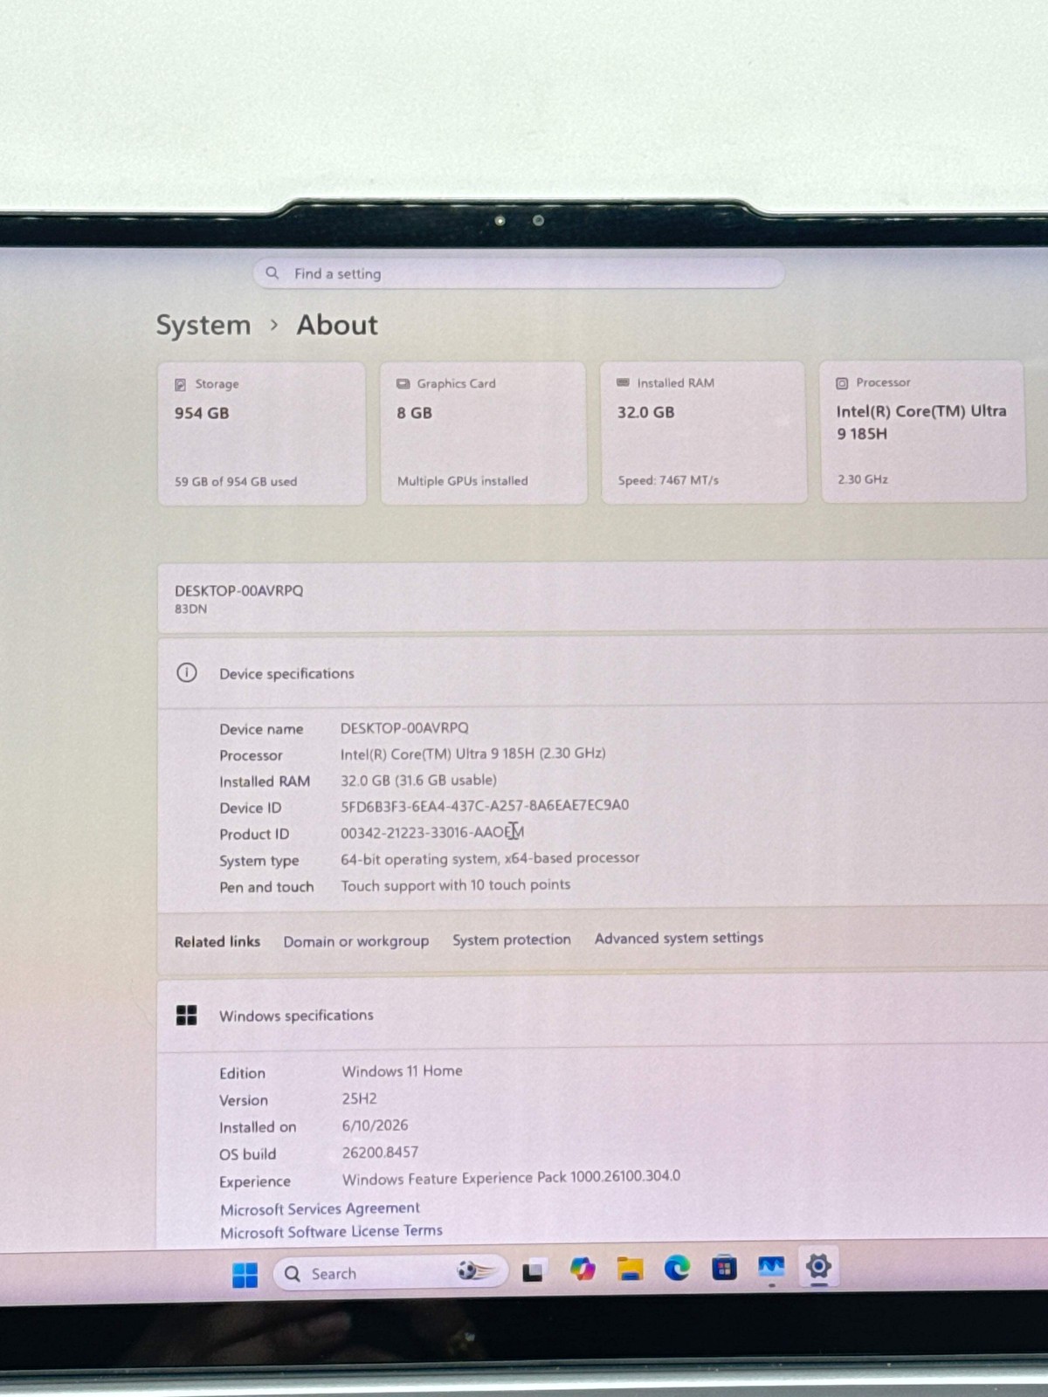Click the Processor card icon
1048x1397 pixels.
click(843, 382)
